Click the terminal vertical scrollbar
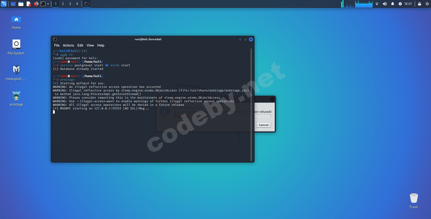 tap(251, 105)
